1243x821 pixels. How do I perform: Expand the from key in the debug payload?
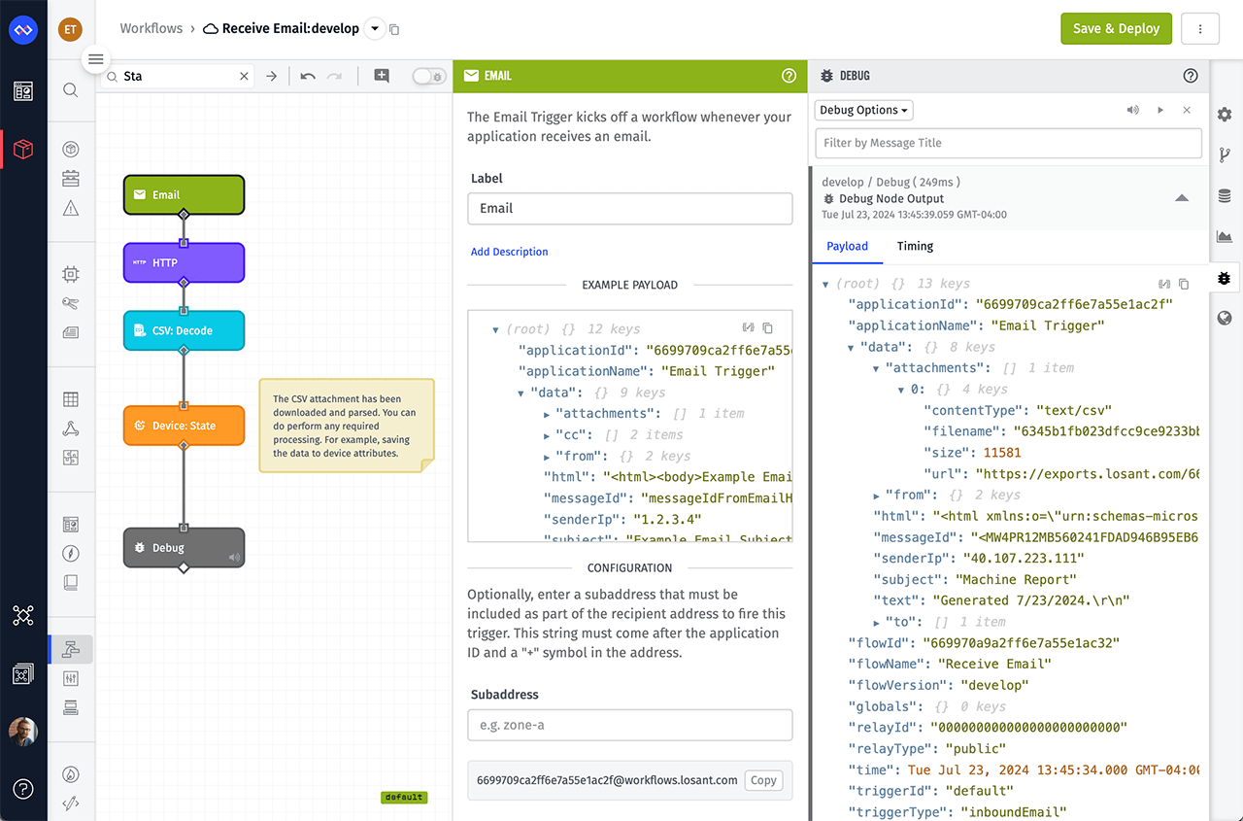click(877, 495)
